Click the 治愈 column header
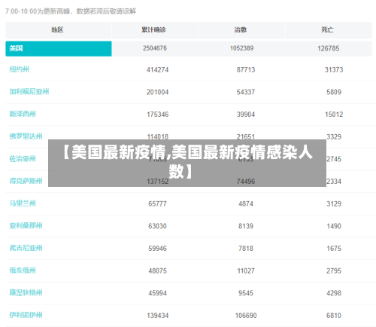The width and height of the screenshot is (376, 327). point(241,30)
